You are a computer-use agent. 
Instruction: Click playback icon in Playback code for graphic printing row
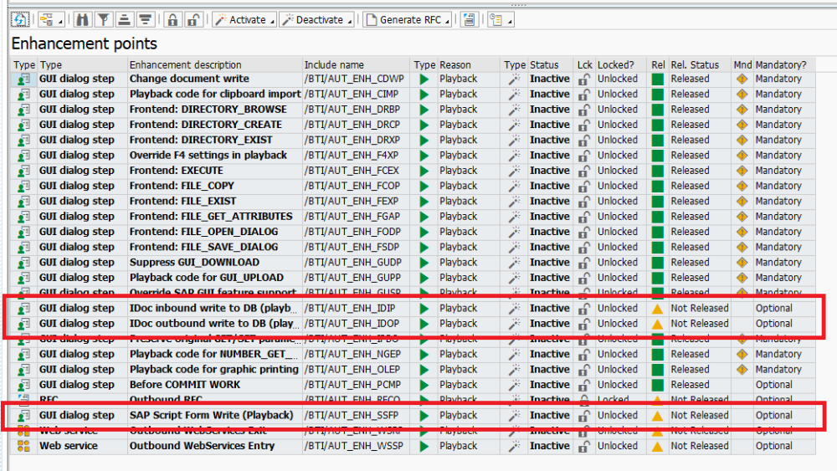(424, 370)
